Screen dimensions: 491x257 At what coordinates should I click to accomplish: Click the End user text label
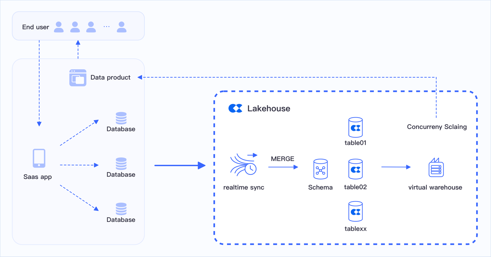(35, 27)
